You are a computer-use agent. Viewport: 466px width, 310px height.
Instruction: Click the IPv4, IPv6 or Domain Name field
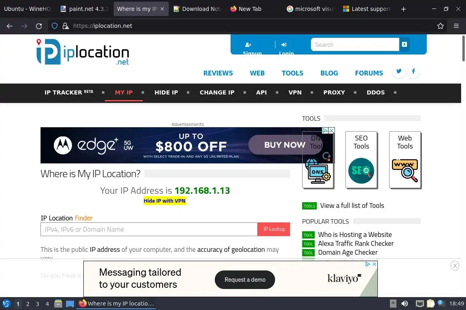(149, 229)
